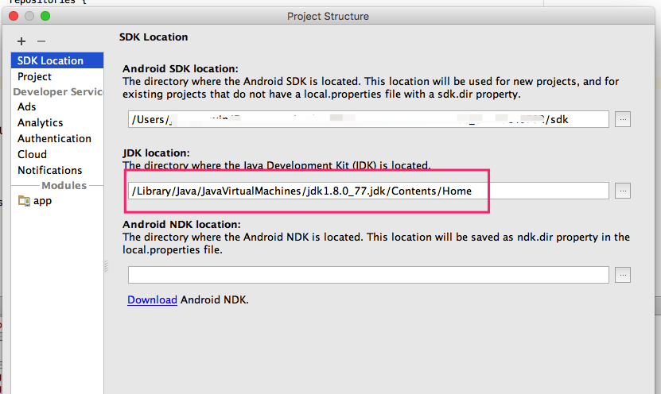Screen dimensions: 661x394
Task: Click the Android NDK location label
Action: pyautogui.click(x=181, y=224)
